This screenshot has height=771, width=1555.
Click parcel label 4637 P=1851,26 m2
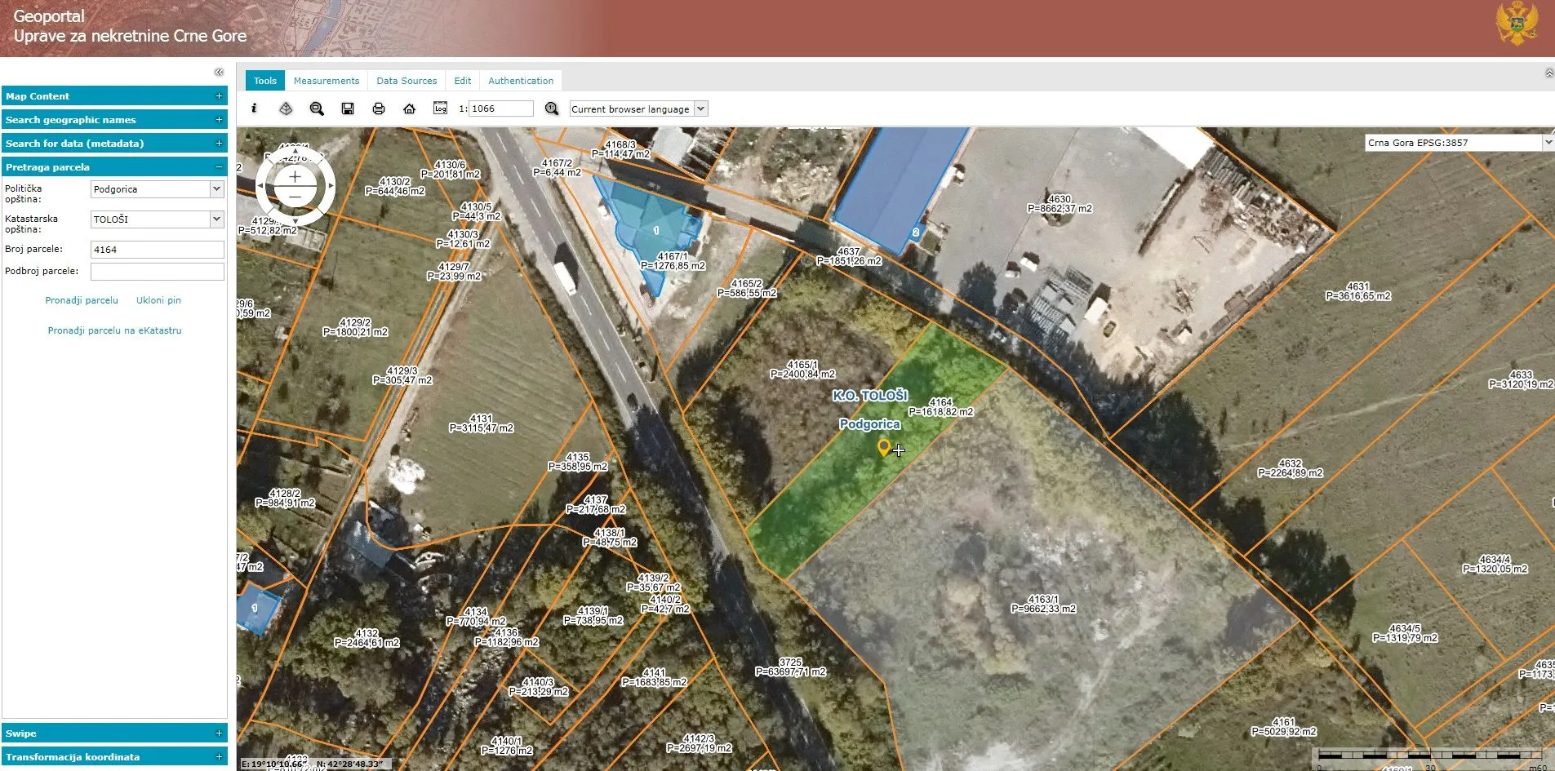pos(849,256)
